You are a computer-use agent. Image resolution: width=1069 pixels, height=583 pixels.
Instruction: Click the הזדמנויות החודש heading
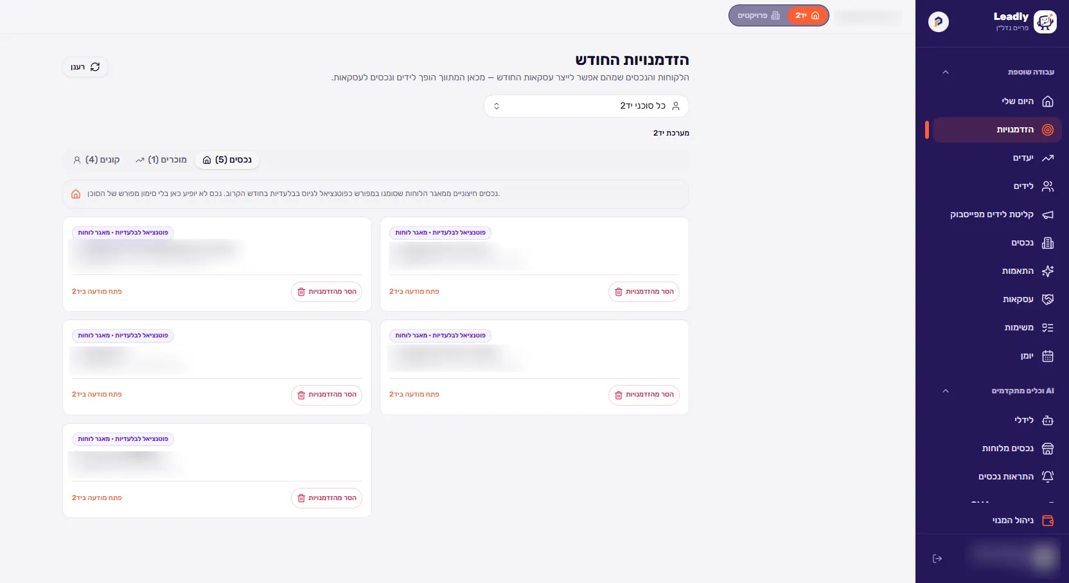(632, 60)
